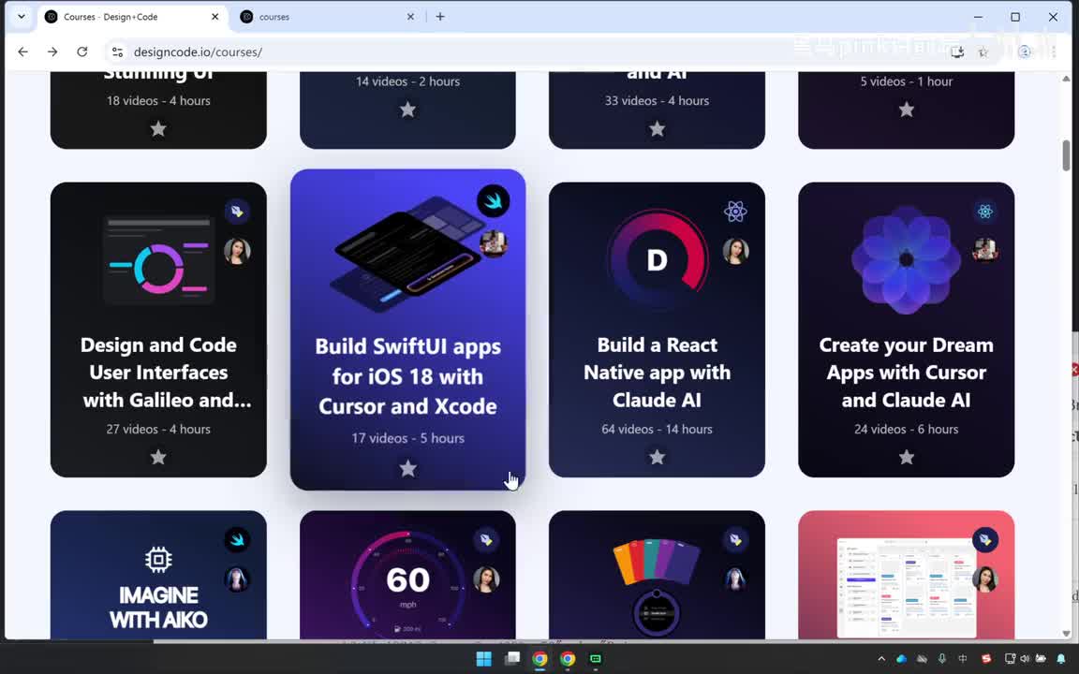
Task: Click the 64 videos - 14 hours text
Action: (x=658, y=429)
